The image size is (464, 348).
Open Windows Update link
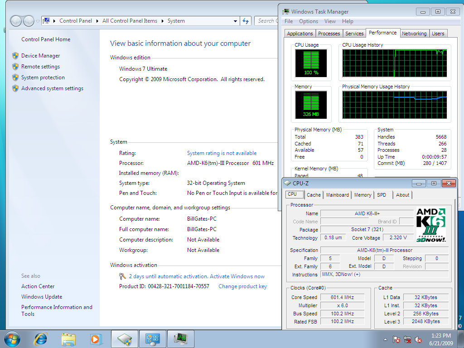(42, 297)
